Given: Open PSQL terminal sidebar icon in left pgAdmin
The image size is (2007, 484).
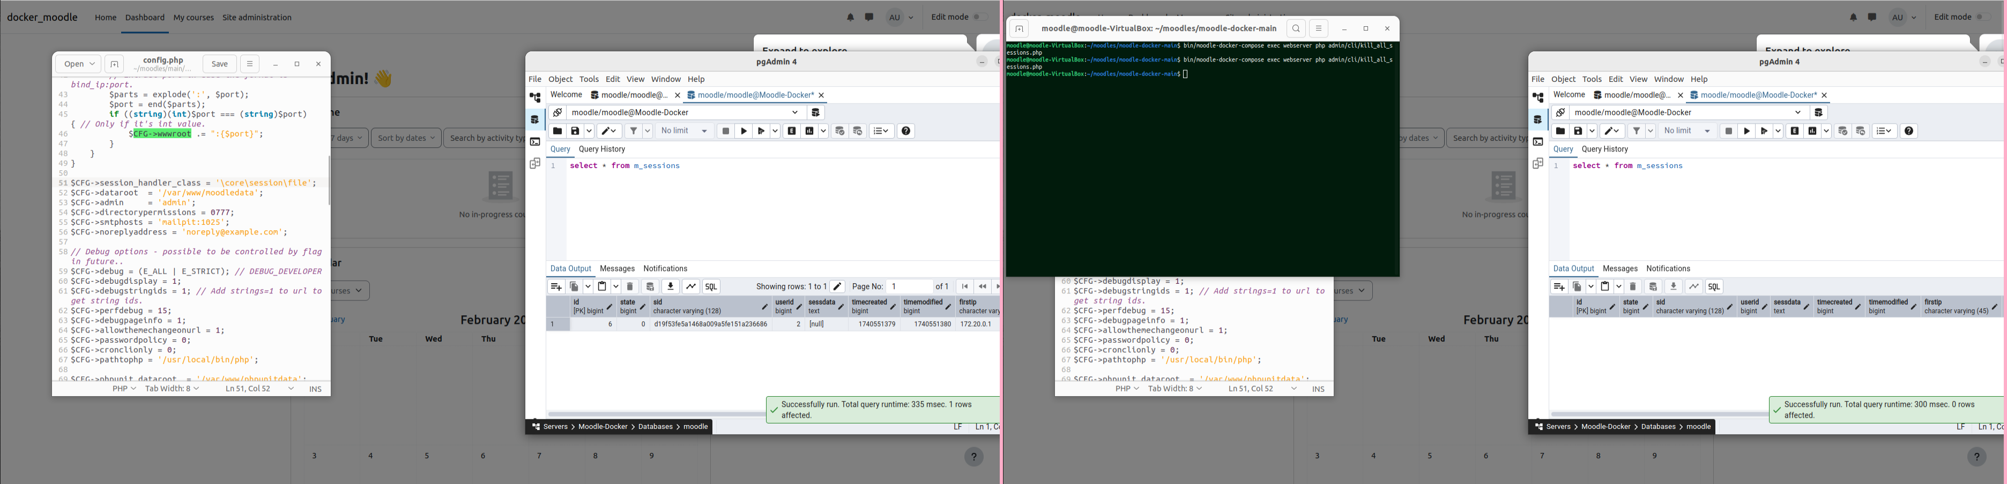Looking at the screenshot, I should [535, 142].
